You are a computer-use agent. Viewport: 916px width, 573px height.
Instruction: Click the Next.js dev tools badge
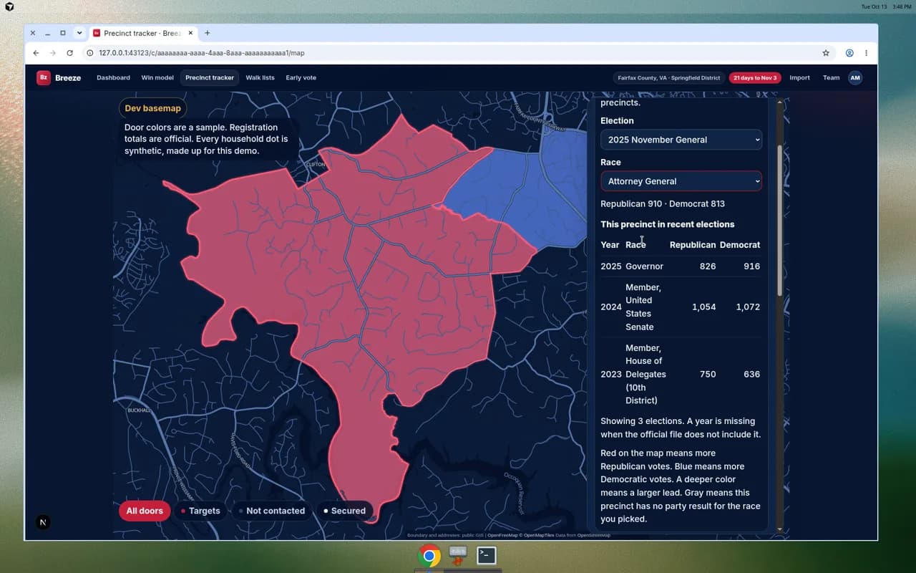tap(43, 522)
